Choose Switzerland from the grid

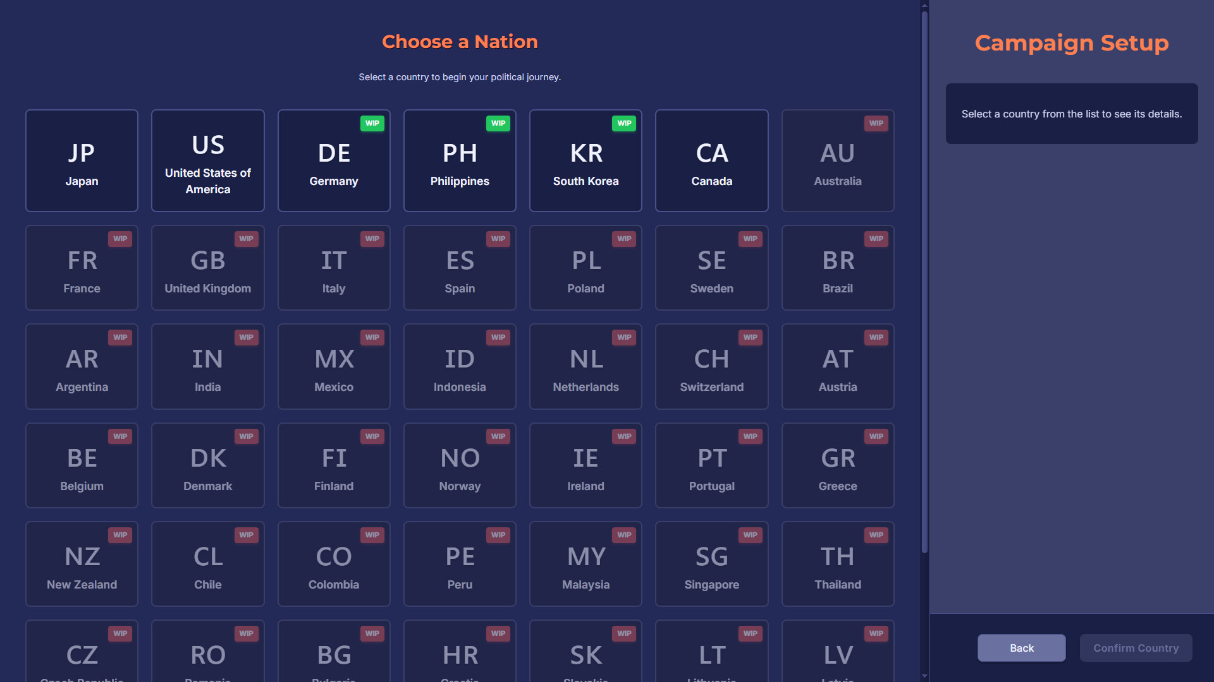coord(711,366)
